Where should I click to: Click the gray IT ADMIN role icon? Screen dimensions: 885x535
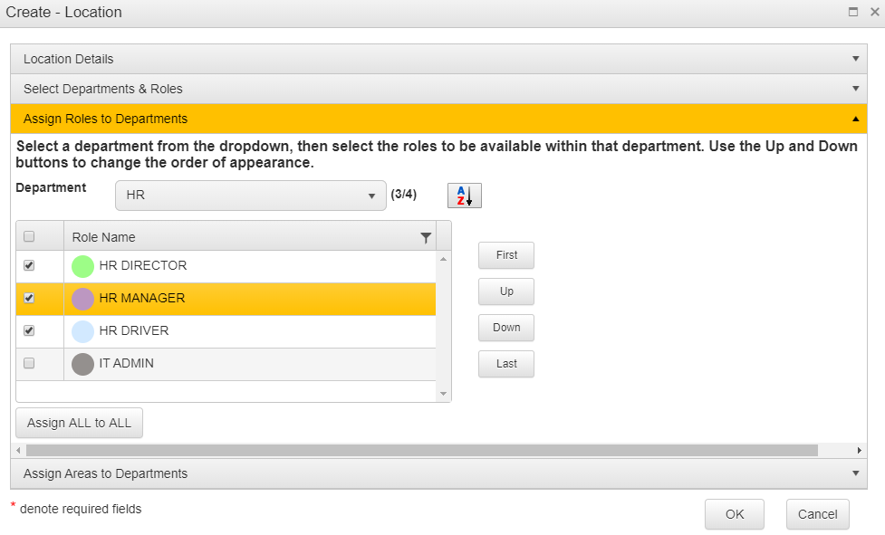(82, 364)
